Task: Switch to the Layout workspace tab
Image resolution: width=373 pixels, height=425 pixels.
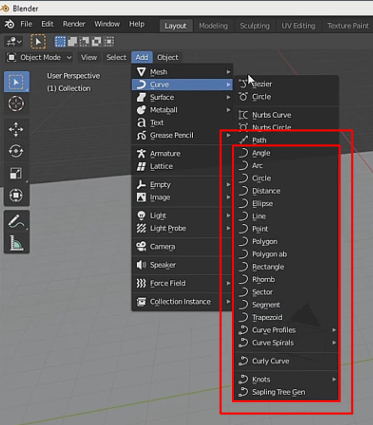Action: [176, 26]
